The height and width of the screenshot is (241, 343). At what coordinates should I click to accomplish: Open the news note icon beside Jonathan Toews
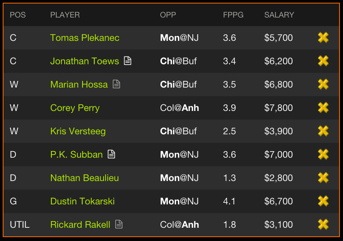(x=128, y=61)
